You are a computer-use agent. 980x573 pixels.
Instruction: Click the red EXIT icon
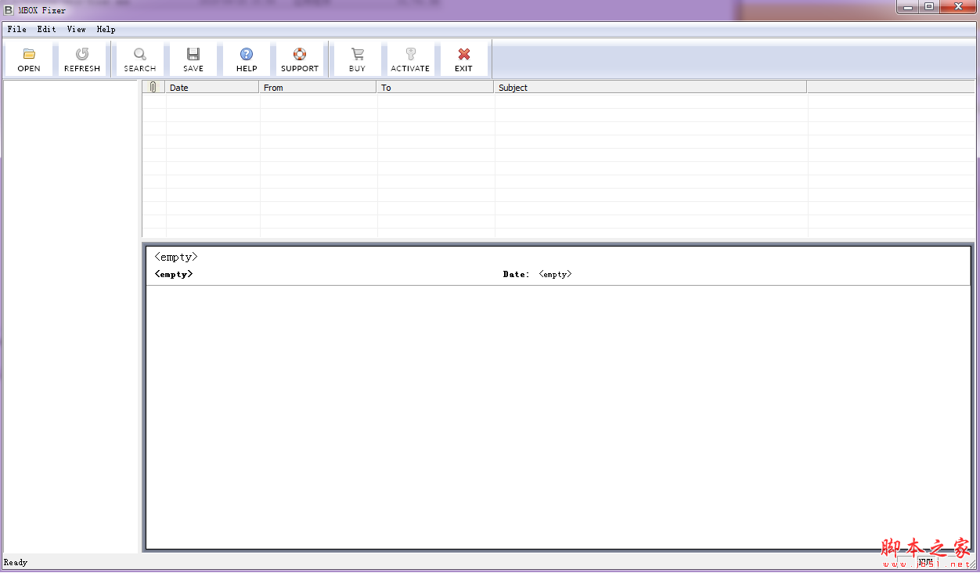click(x=464, y=59)
